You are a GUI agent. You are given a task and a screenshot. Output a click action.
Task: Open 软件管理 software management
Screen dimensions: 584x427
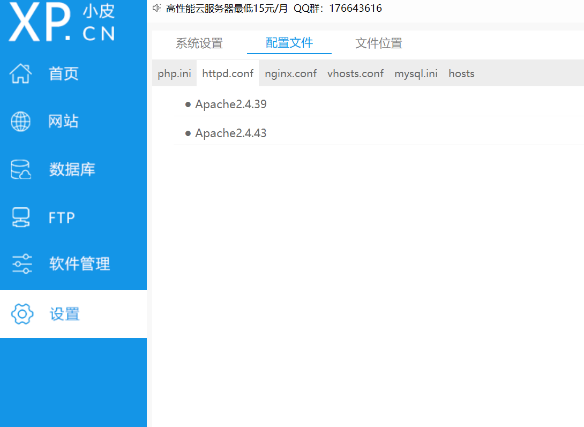coord(80,264)
